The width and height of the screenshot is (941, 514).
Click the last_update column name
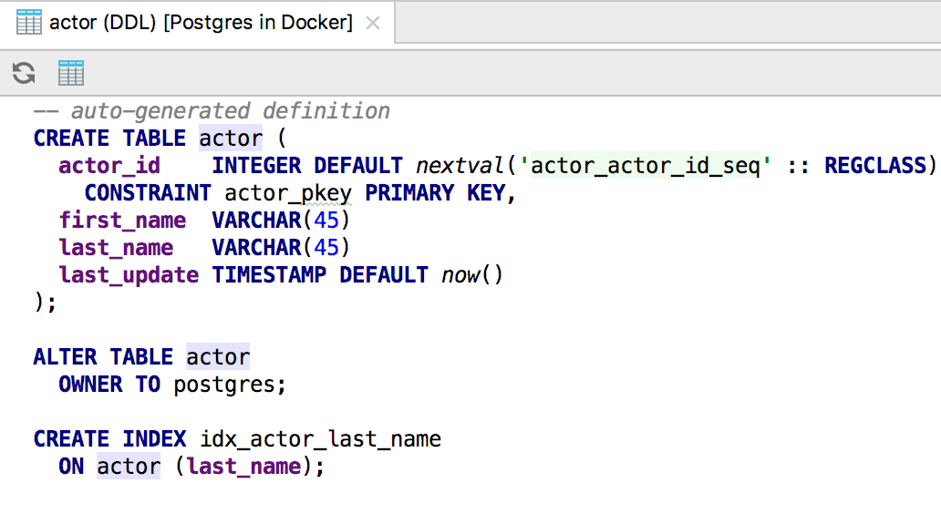click(x=129, y=274)
